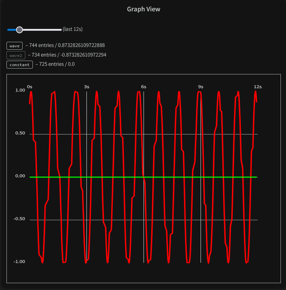Click the "(last 12s)" range label

73,29
